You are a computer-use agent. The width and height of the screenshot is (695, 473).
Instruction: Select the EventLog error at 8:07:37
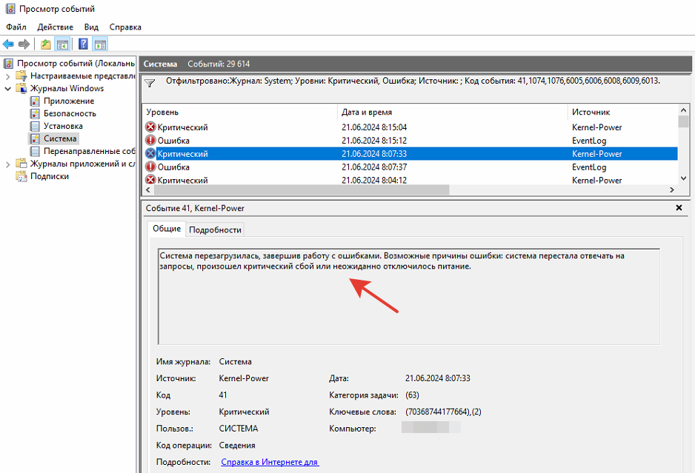pos(410,167)
